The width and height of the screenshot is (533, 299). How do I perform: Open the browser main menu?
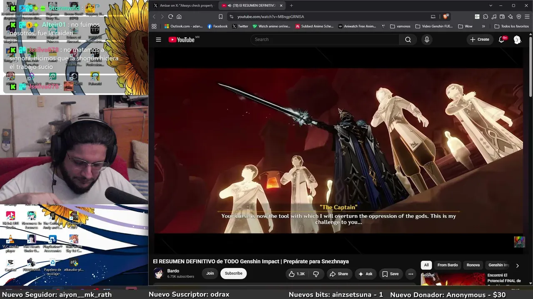[527, 17]
